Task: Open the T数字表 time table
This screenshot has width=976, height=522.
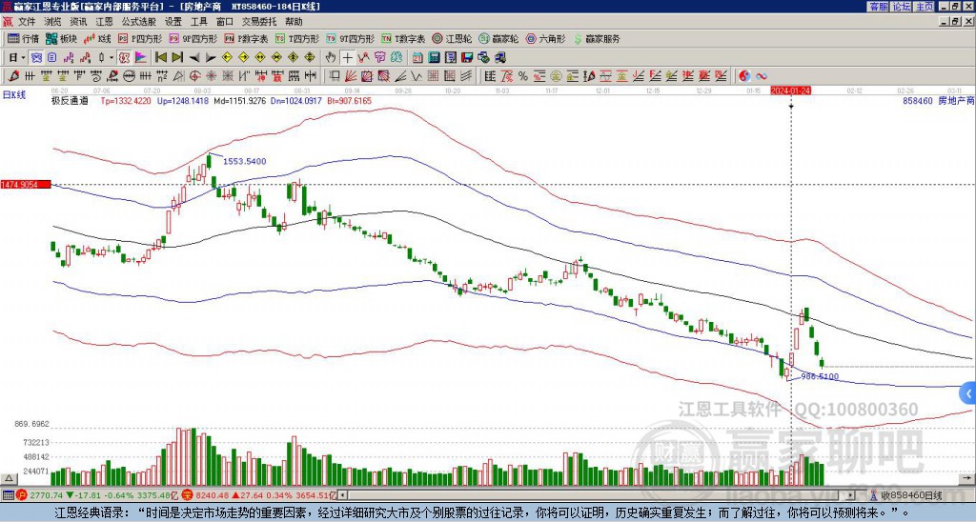Action: (x=403, y=38)
